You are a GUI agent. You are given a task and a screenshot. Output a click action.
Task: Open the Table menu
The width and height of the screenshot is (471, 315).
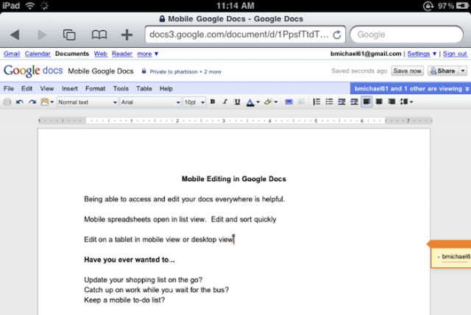pyautogui.click(x=144, y=88)
